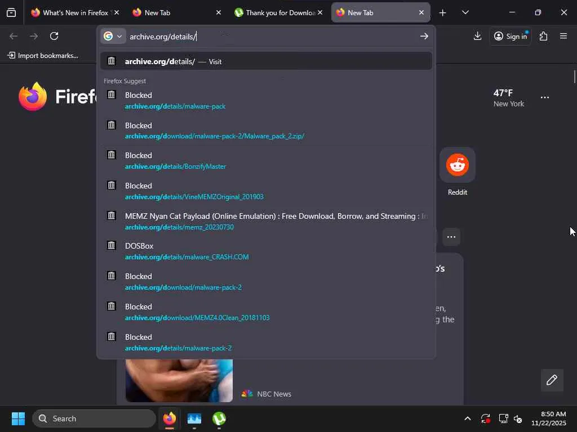Click the taskbar Search box
The image size is (577, 432).
pyautogui.click(x=94, y=418)
